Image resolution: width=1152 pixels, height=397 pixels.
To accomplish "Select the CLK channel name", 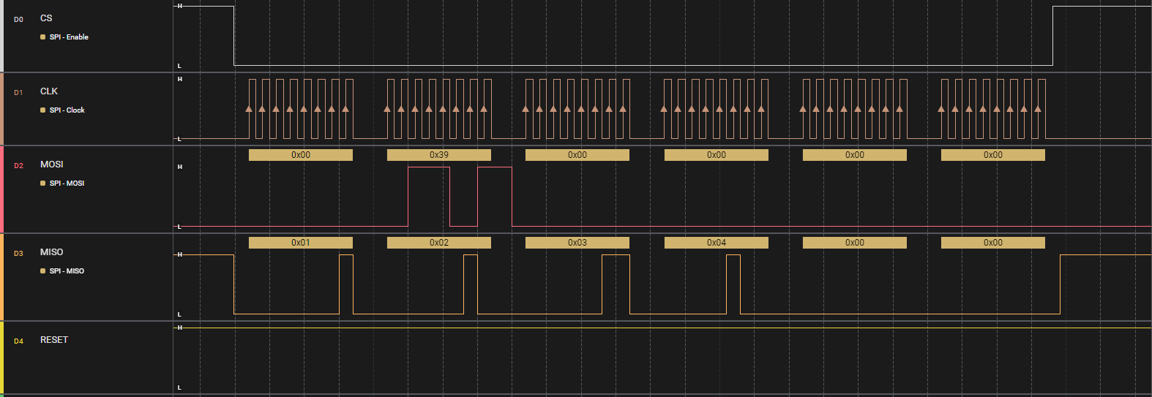I will click(x=49, y=91).
